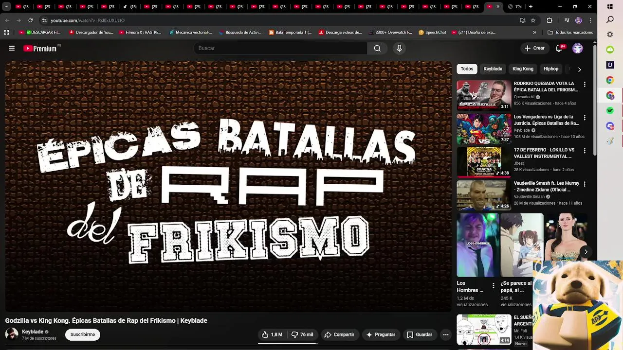Viewport: 623px width, 350px height.
Task: Open options menu for Vaudeville Smash video
Action: click(x=585, y=184)
